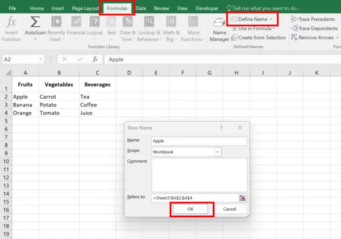Open the Name Manager

(219, 29)
